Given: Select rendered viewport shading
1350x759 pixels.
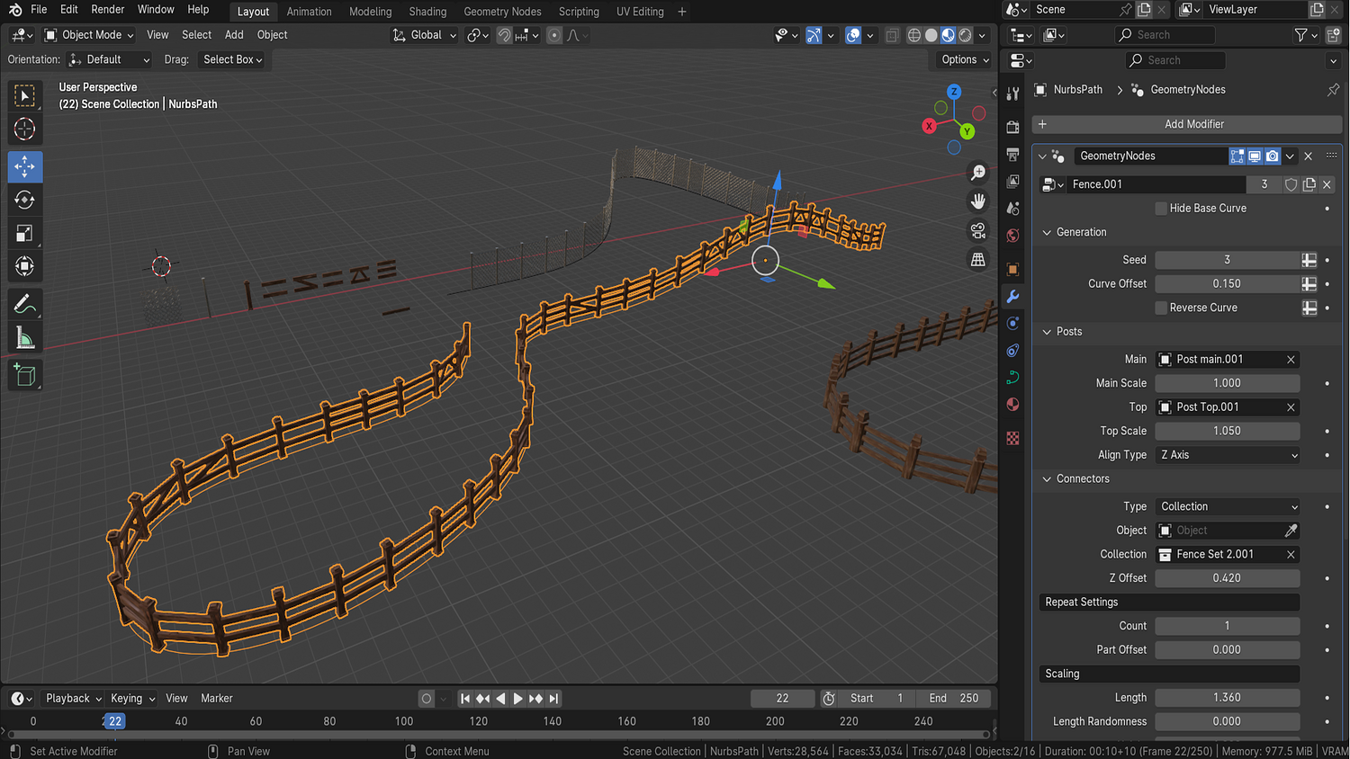Looking at the screenshot, I should pyautogui.click(x=966, y=35).
